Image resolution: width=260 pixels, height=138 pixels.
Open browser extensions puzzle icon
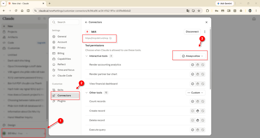(207, 11)
